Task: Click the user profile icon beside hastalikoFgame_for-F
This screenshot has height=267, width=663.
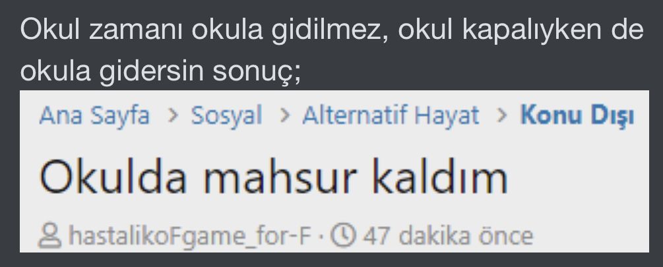Action: [50, 237]
